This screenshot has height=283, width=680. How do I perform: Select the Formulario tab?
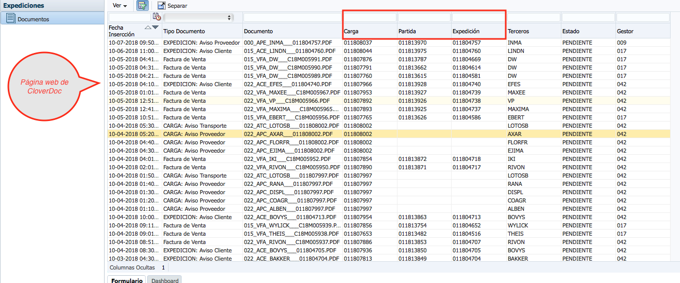click(x=127, y=280)
